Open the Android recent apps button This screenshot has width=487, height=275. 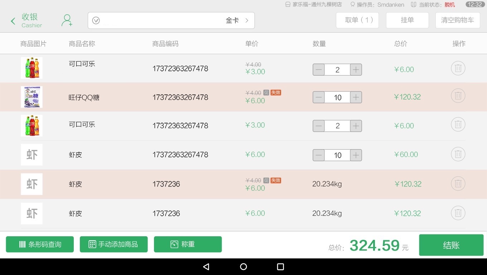(x=280, y=267)
